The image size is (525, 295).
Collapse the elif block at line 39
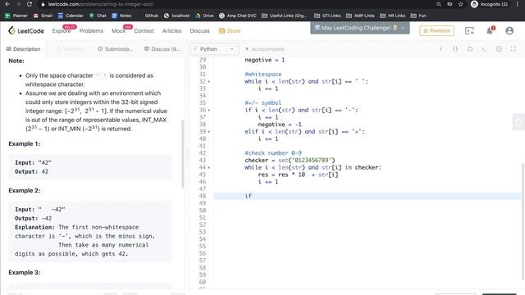pyautogui.click(x=209, y=132)
